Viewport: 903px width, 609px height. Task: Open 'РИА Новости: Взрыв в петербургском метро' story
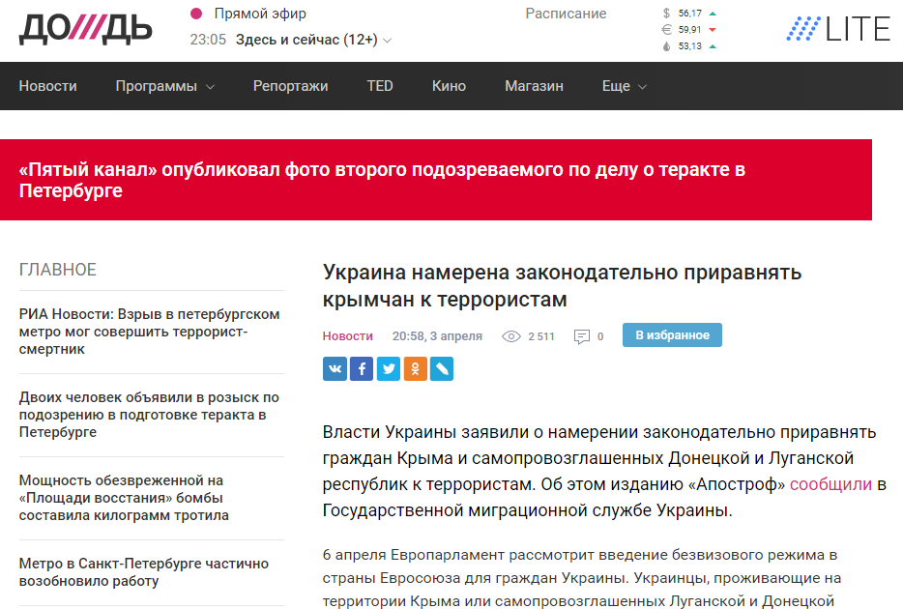149,332
